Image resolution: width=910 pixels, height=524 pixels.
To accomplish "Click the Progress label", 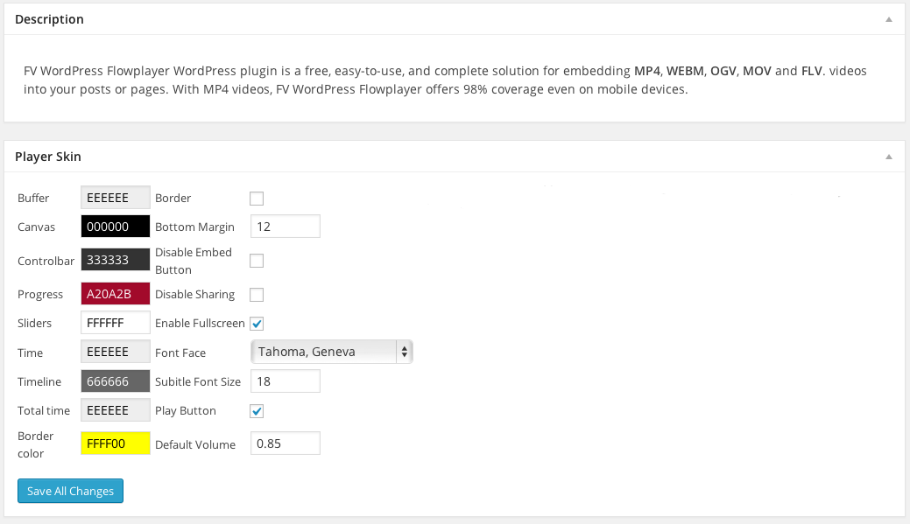I will tap(40, 295).
